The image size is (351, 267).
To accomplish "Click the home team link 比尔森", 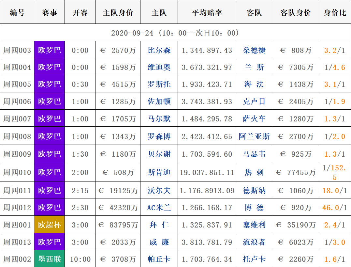I will pyautogui.click(x=159, y=50).
